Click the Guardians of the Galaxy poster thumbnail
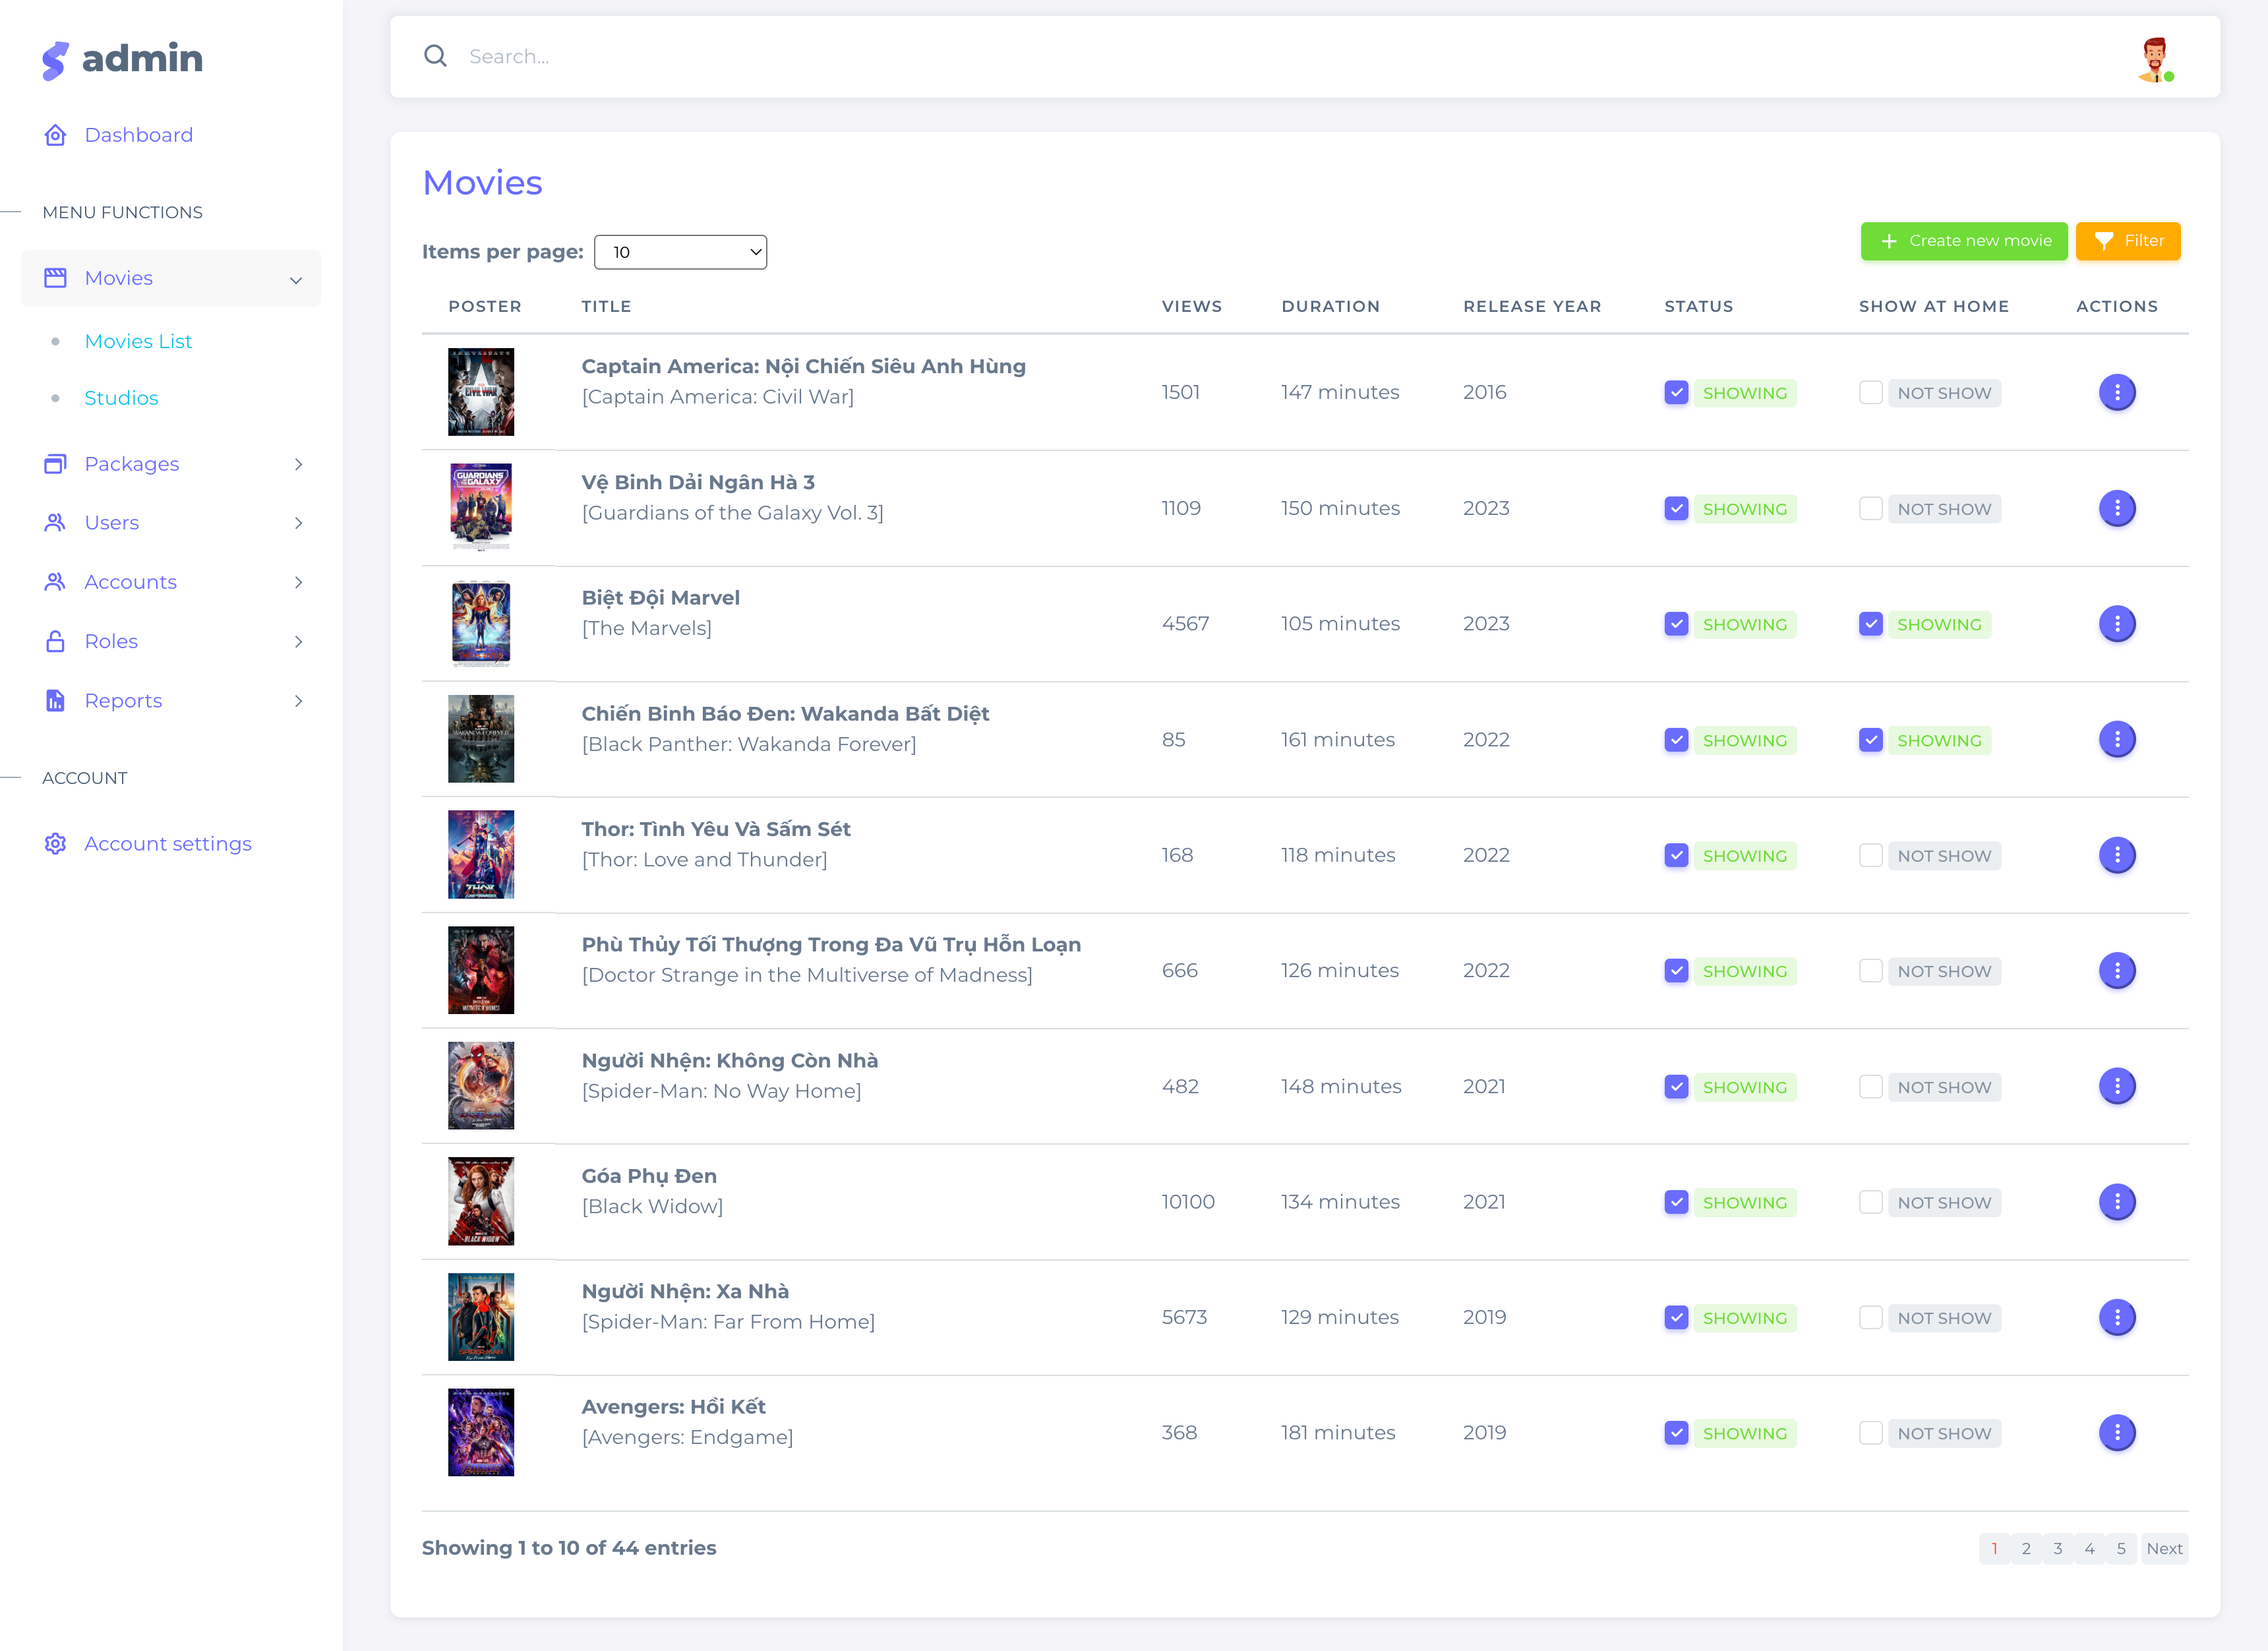2268x1651 pixels. click(x=480, y=508)
